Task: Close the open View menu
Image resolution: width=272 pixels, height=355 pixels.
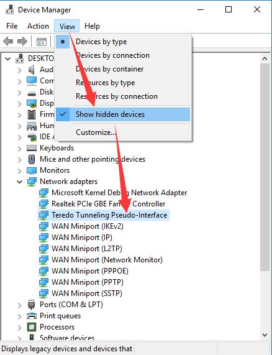Action: point(67,26)
